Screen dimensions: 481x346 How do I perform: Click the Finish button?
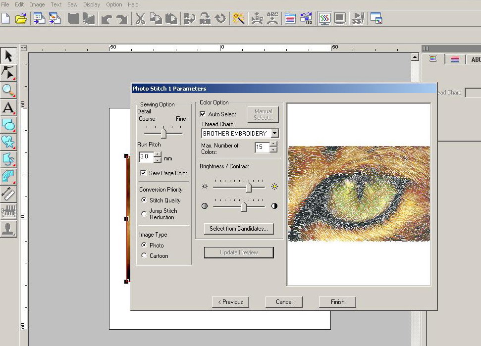click(337, 302)
